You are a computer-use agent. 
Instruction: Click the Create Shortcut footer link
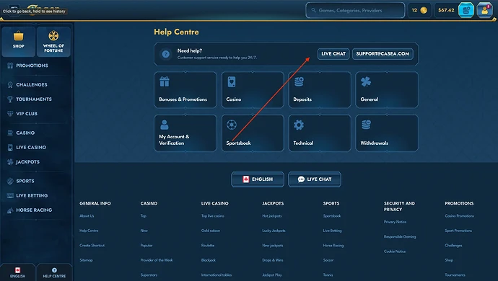click(x=92, y=246)
